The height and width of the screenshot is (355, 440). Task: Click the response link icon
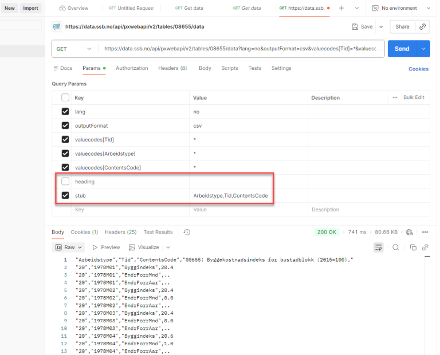click(x=425, y=247)
